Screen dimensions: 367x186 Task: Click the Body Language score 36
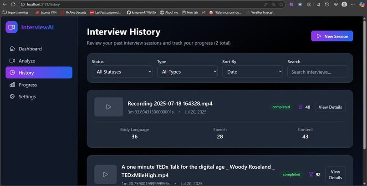click(135, 137)
